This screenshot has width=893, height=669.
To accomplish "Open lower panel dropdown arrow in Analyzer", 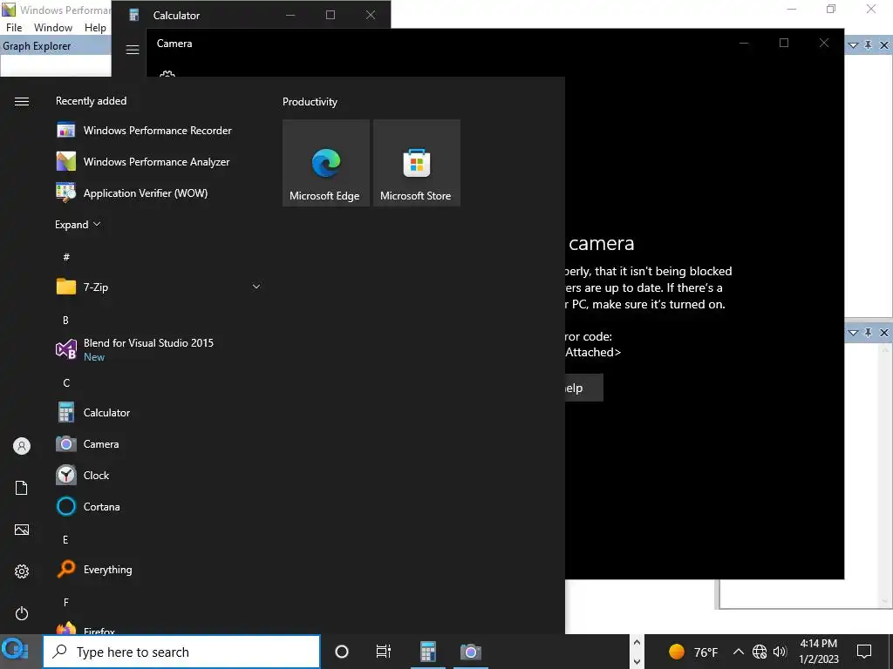I will (x=853, y=333).
